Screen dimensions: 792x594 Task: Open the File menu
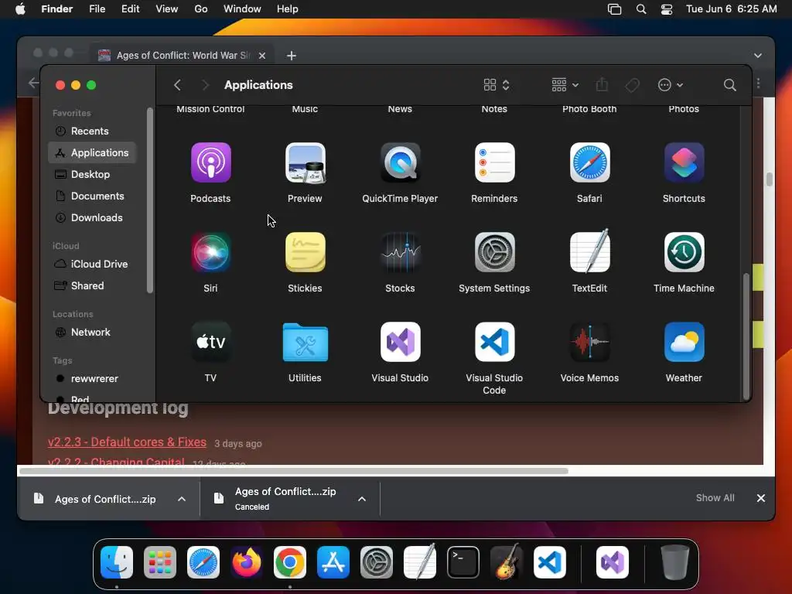point(97,9)
